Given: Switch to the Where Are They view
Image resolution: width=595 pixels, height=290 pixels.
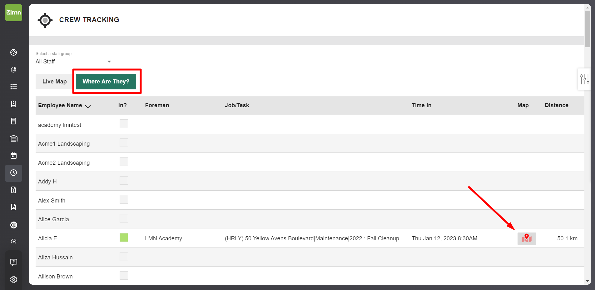Looking at the screenshot, I should tap(106, 82).
